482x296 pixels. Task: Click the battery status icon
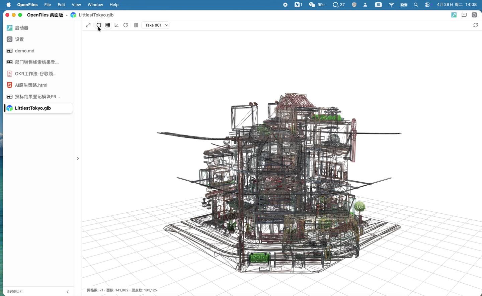coord(404,5)
